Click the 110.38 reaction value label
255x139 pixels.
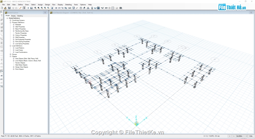point(108,94)
